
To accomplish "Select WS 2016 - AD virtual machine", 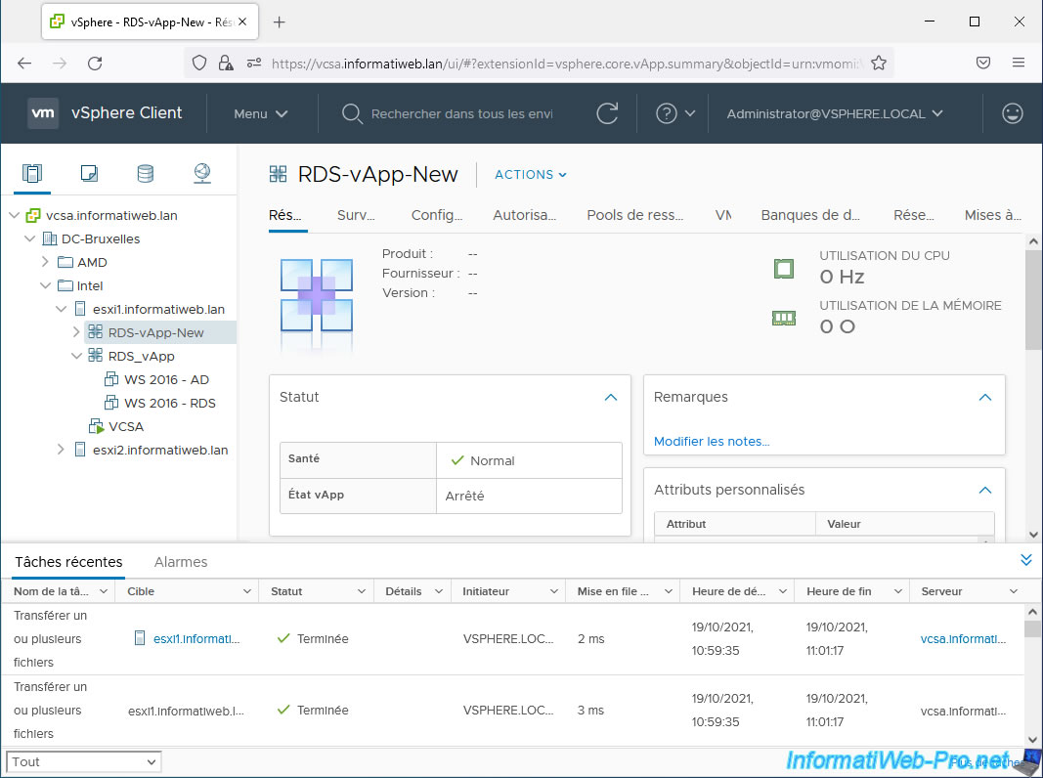I will [166, 379].
